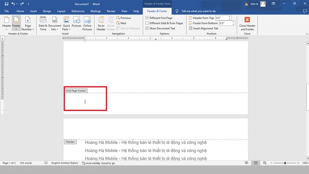Enable Different Odd & Even Pages
309x174 pixels.
[x=164, y=23]
